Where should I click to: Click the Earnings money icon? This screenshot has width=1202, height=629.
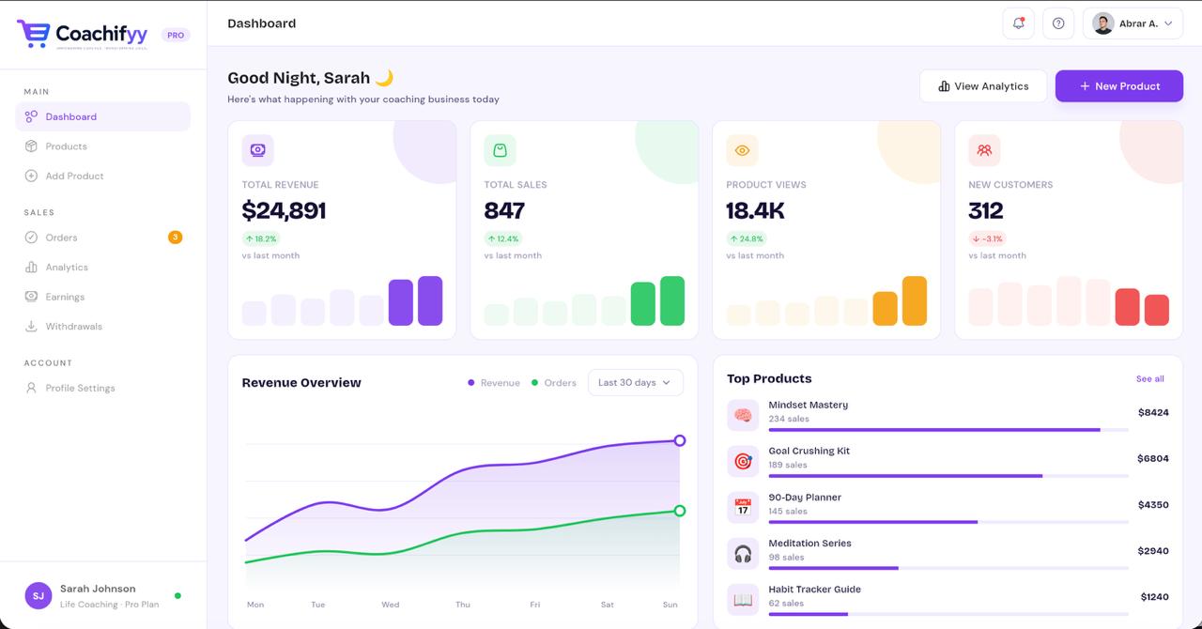pos(31,297)
